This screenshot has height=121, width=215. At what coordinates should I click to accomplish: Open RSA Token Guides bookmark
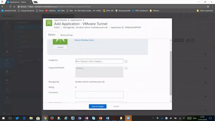[x=83, y=10]
